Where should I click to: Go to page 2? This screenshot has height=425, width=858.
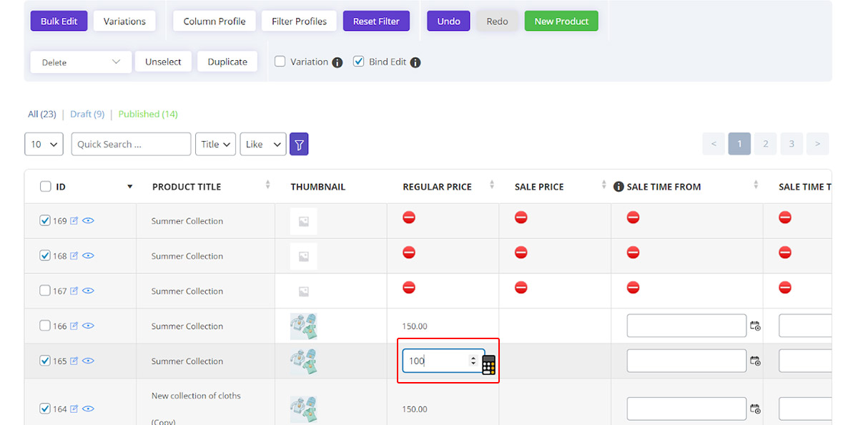coord(765,144)
